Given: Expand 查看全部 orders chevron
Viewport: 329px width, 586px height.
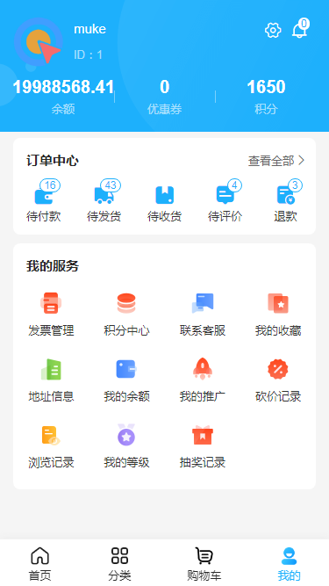Looking at the screenshot, I should [276, 161].
